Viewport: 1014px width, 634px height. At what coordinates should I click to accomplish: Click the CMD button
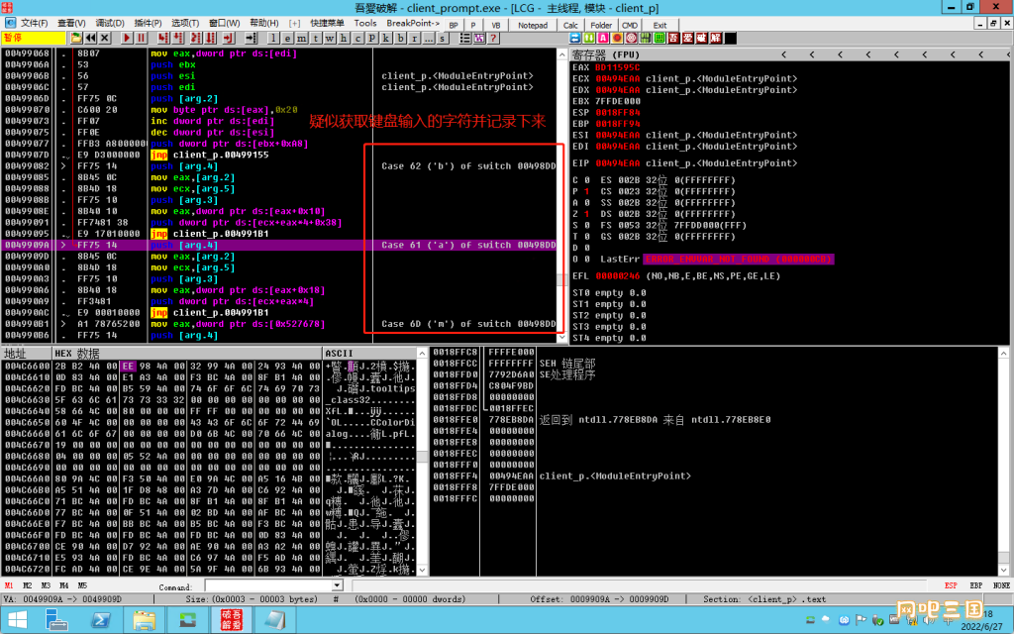pos(630,25)
